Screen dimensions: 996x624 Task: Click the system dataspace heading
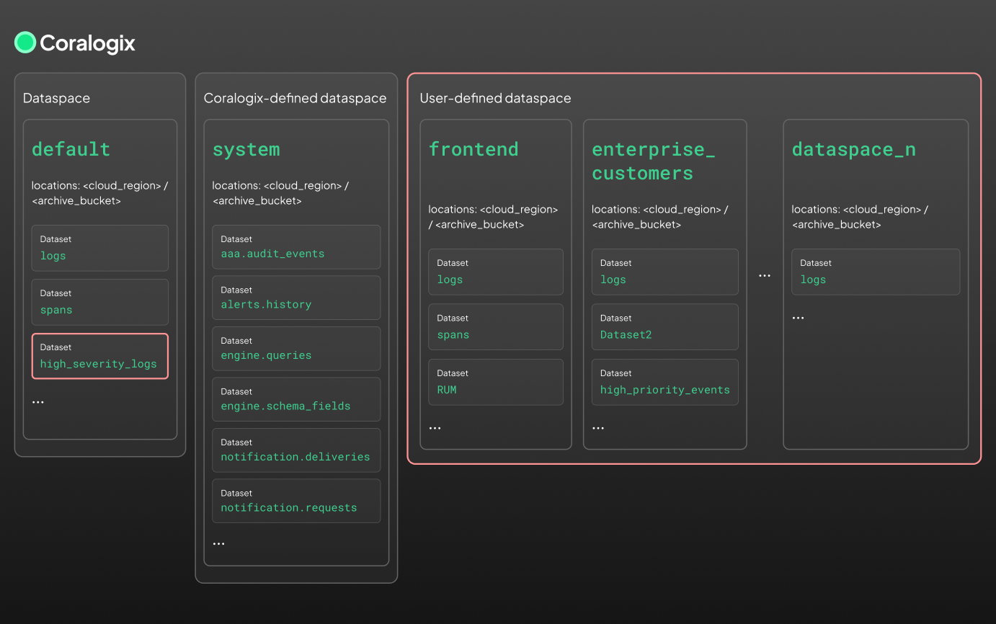click(246, 149)
